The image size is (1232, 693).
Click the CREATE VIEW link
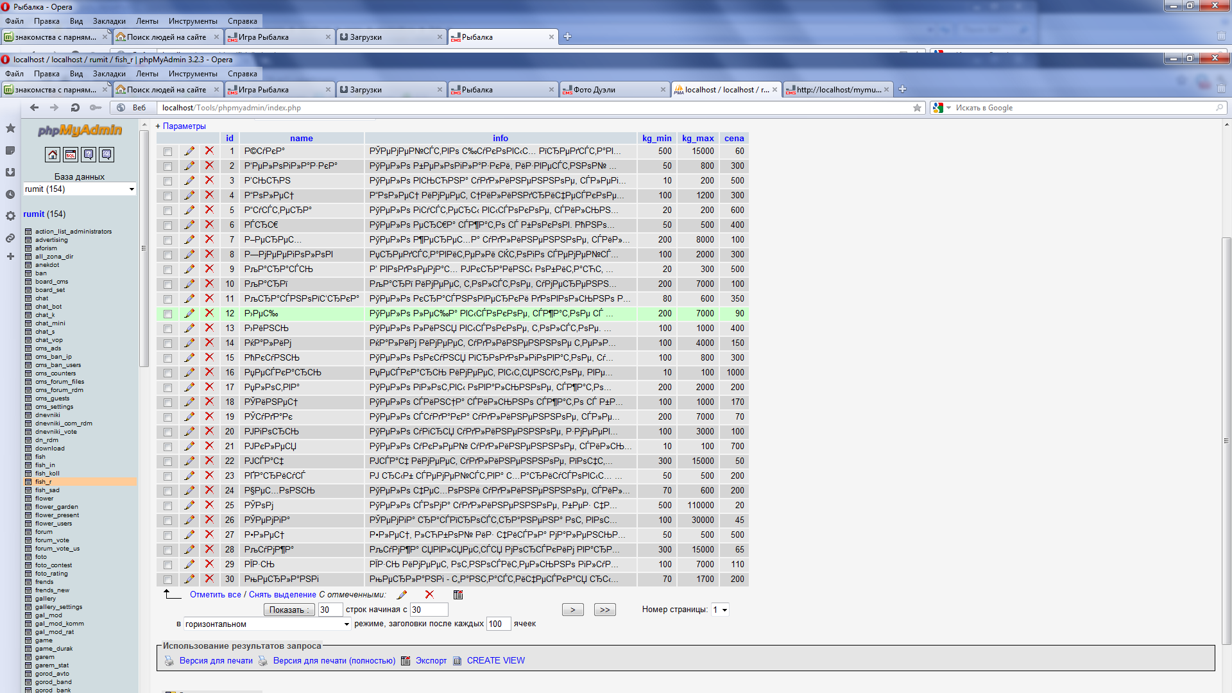point(495,661)
